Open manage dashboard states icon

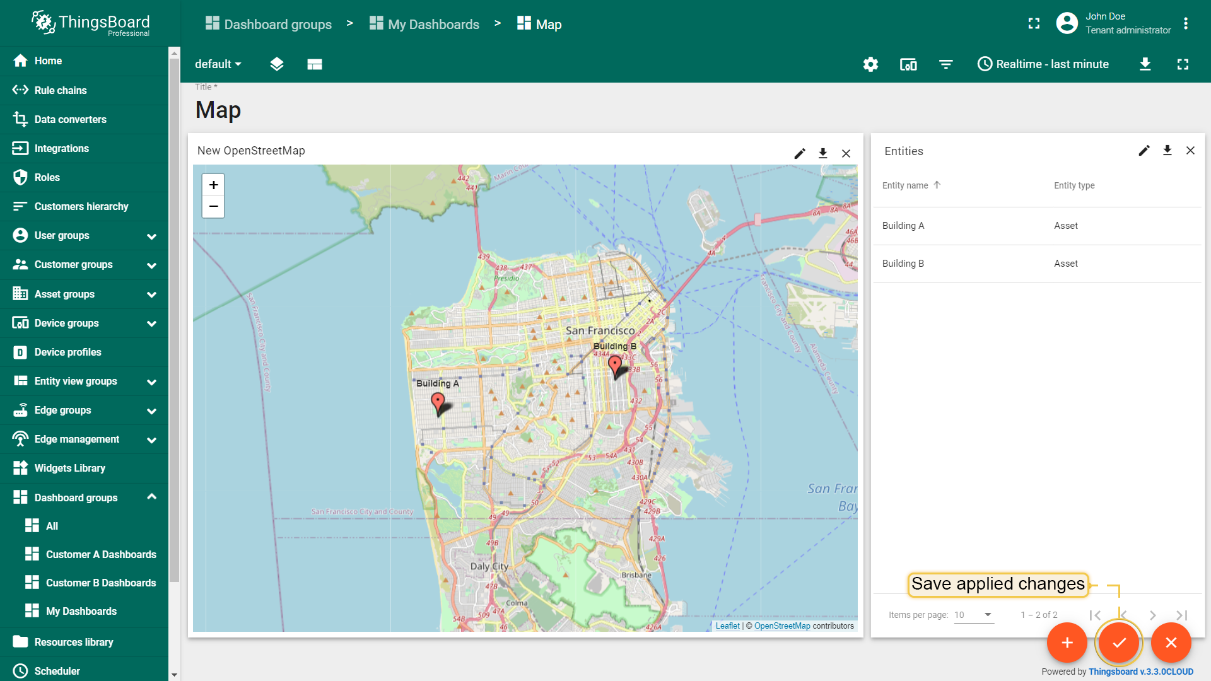[x=276, y=64]
